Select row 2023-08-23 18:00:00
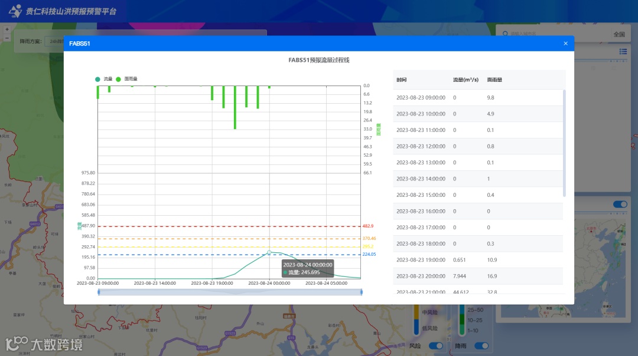 (x=478, y=243)
